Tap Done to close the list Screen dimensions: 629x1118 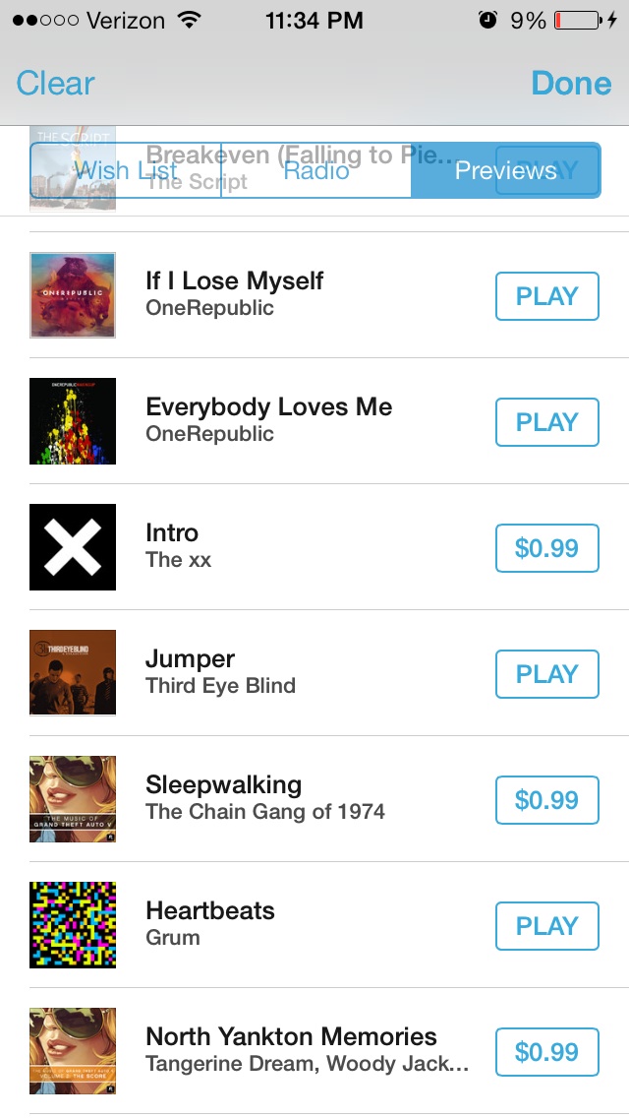pos(571,84)
